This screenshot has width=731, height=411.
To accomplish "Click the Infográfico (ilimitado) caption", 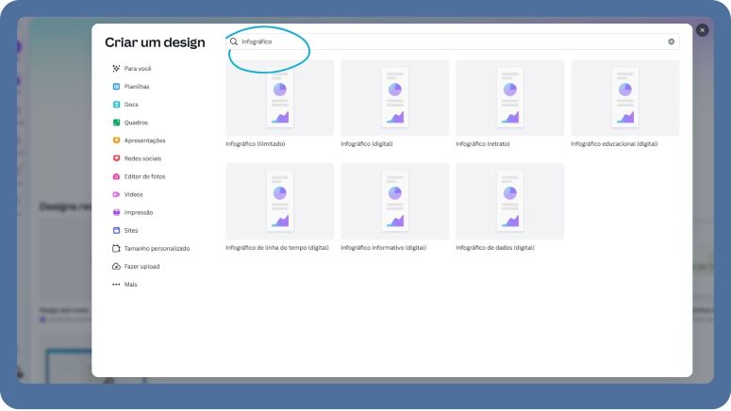I will tap(256, 144).
